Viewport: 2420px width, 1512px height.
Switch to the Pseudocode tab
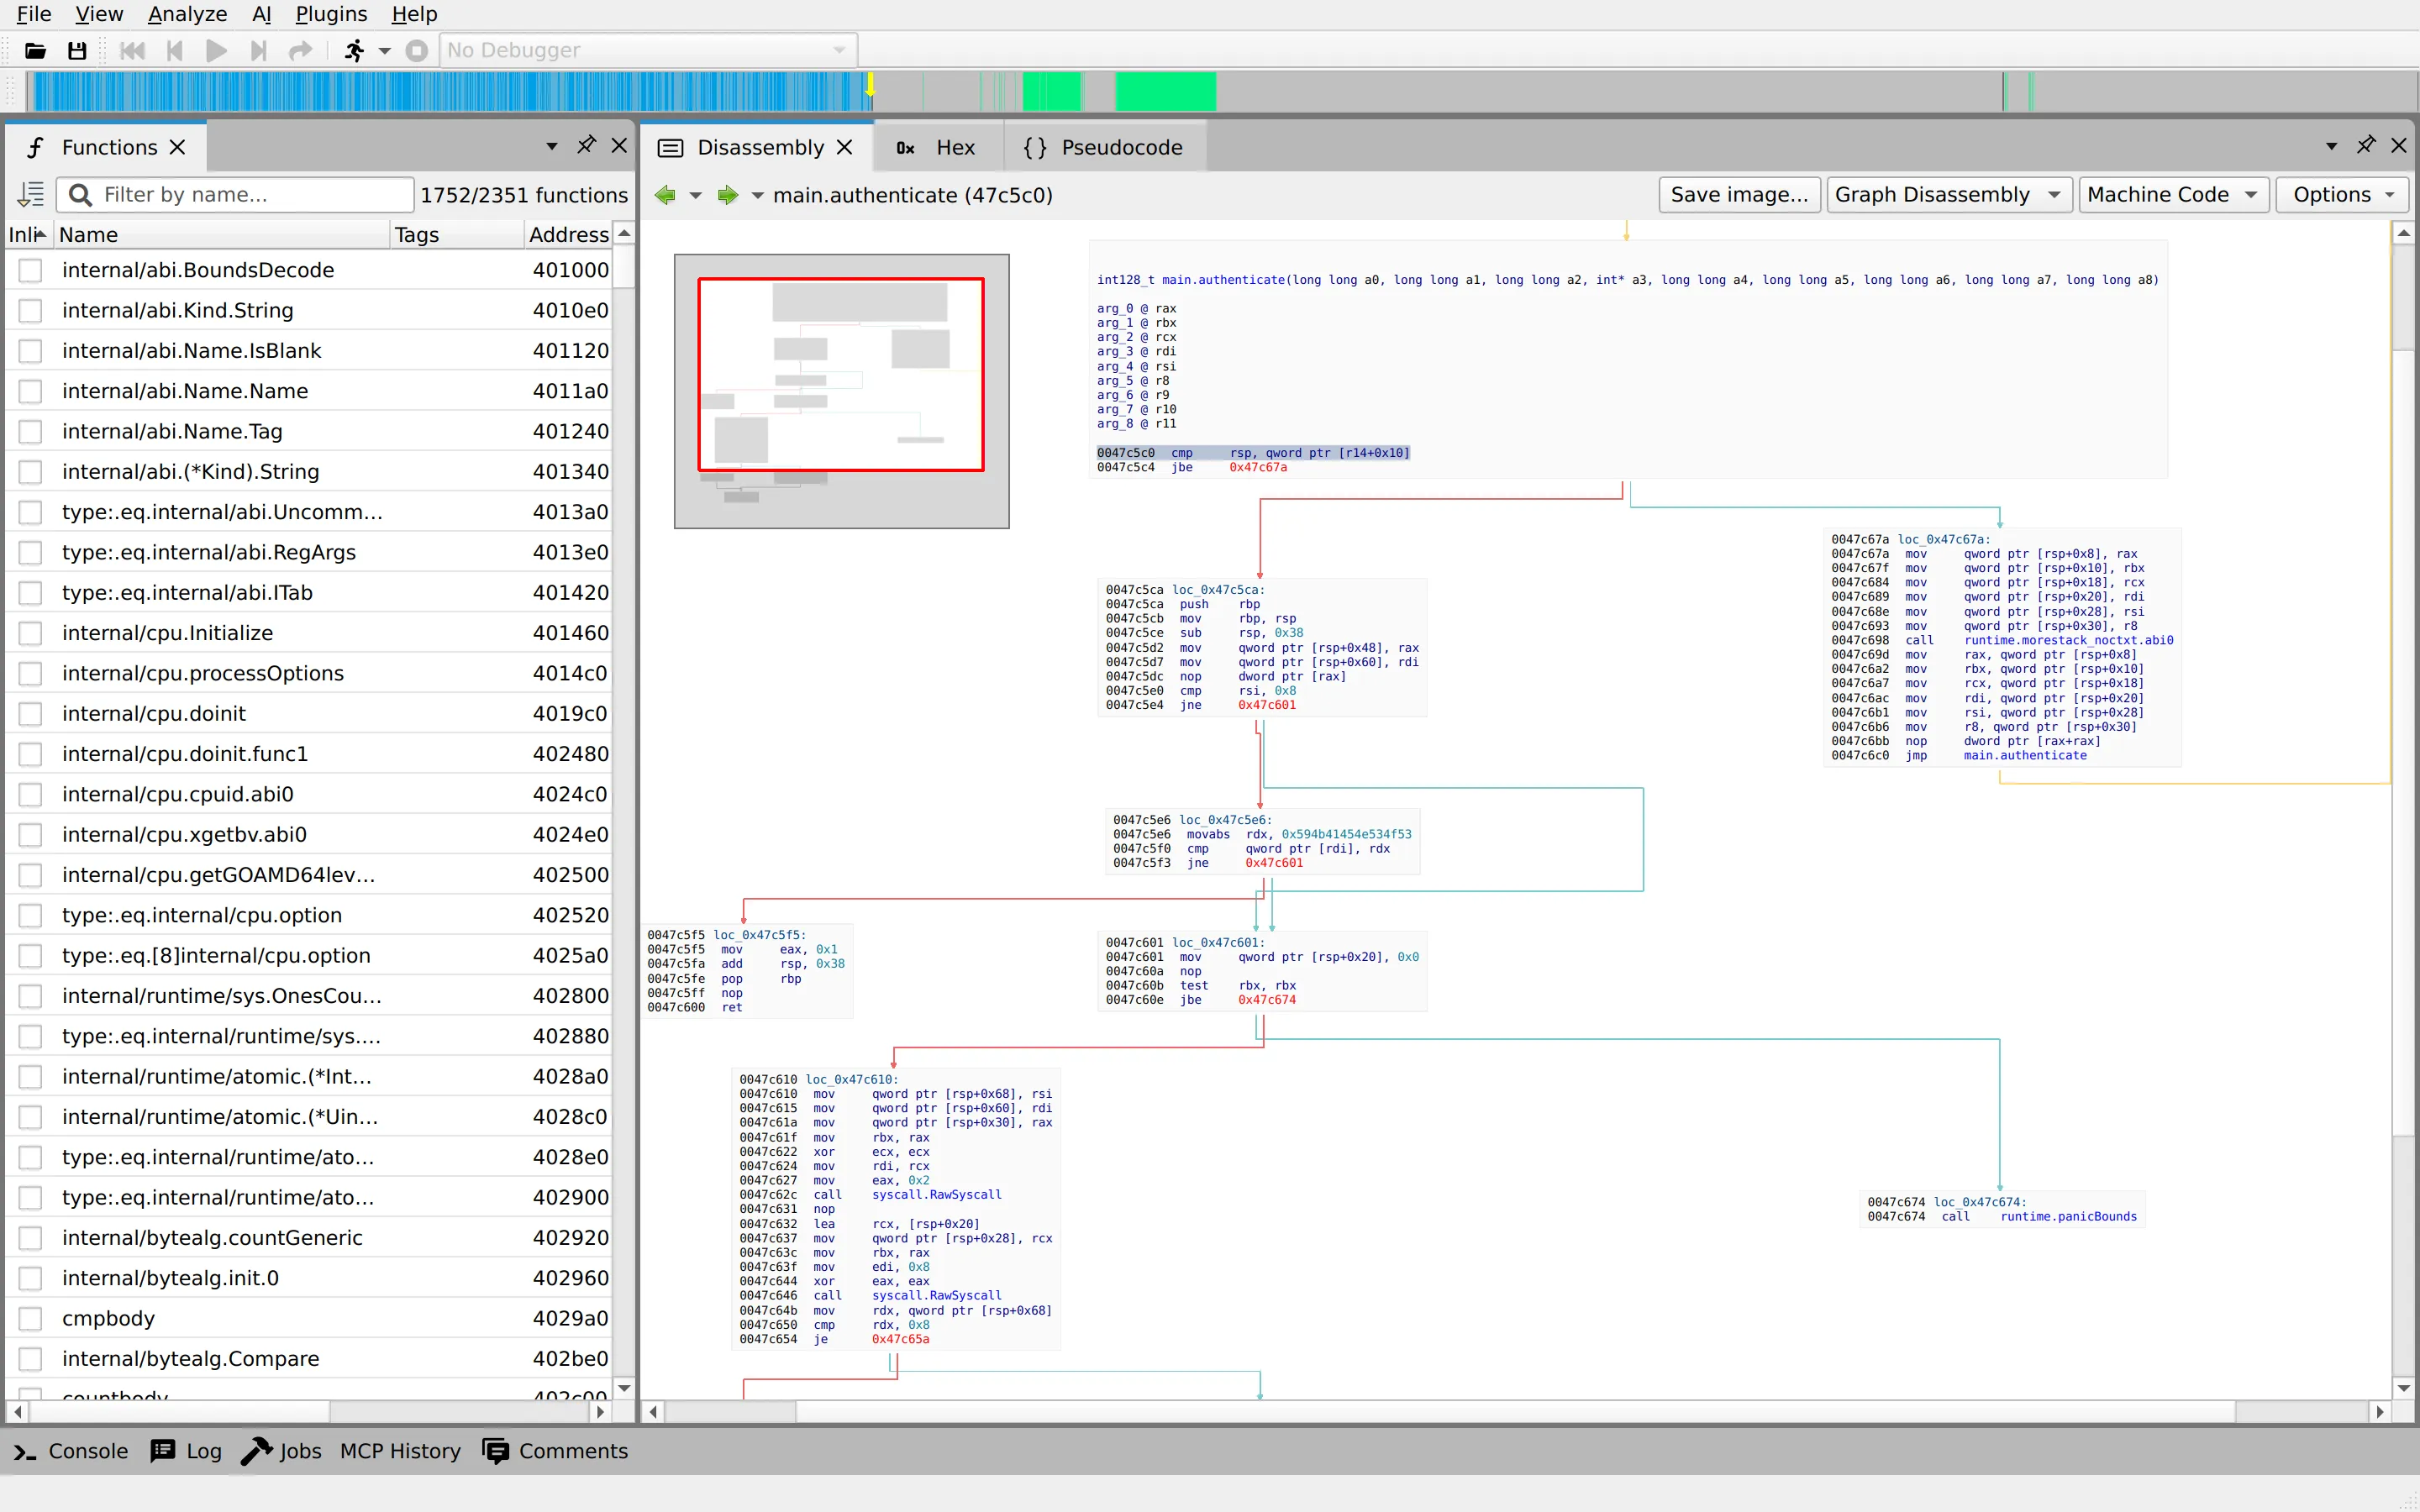(1104, 147)
